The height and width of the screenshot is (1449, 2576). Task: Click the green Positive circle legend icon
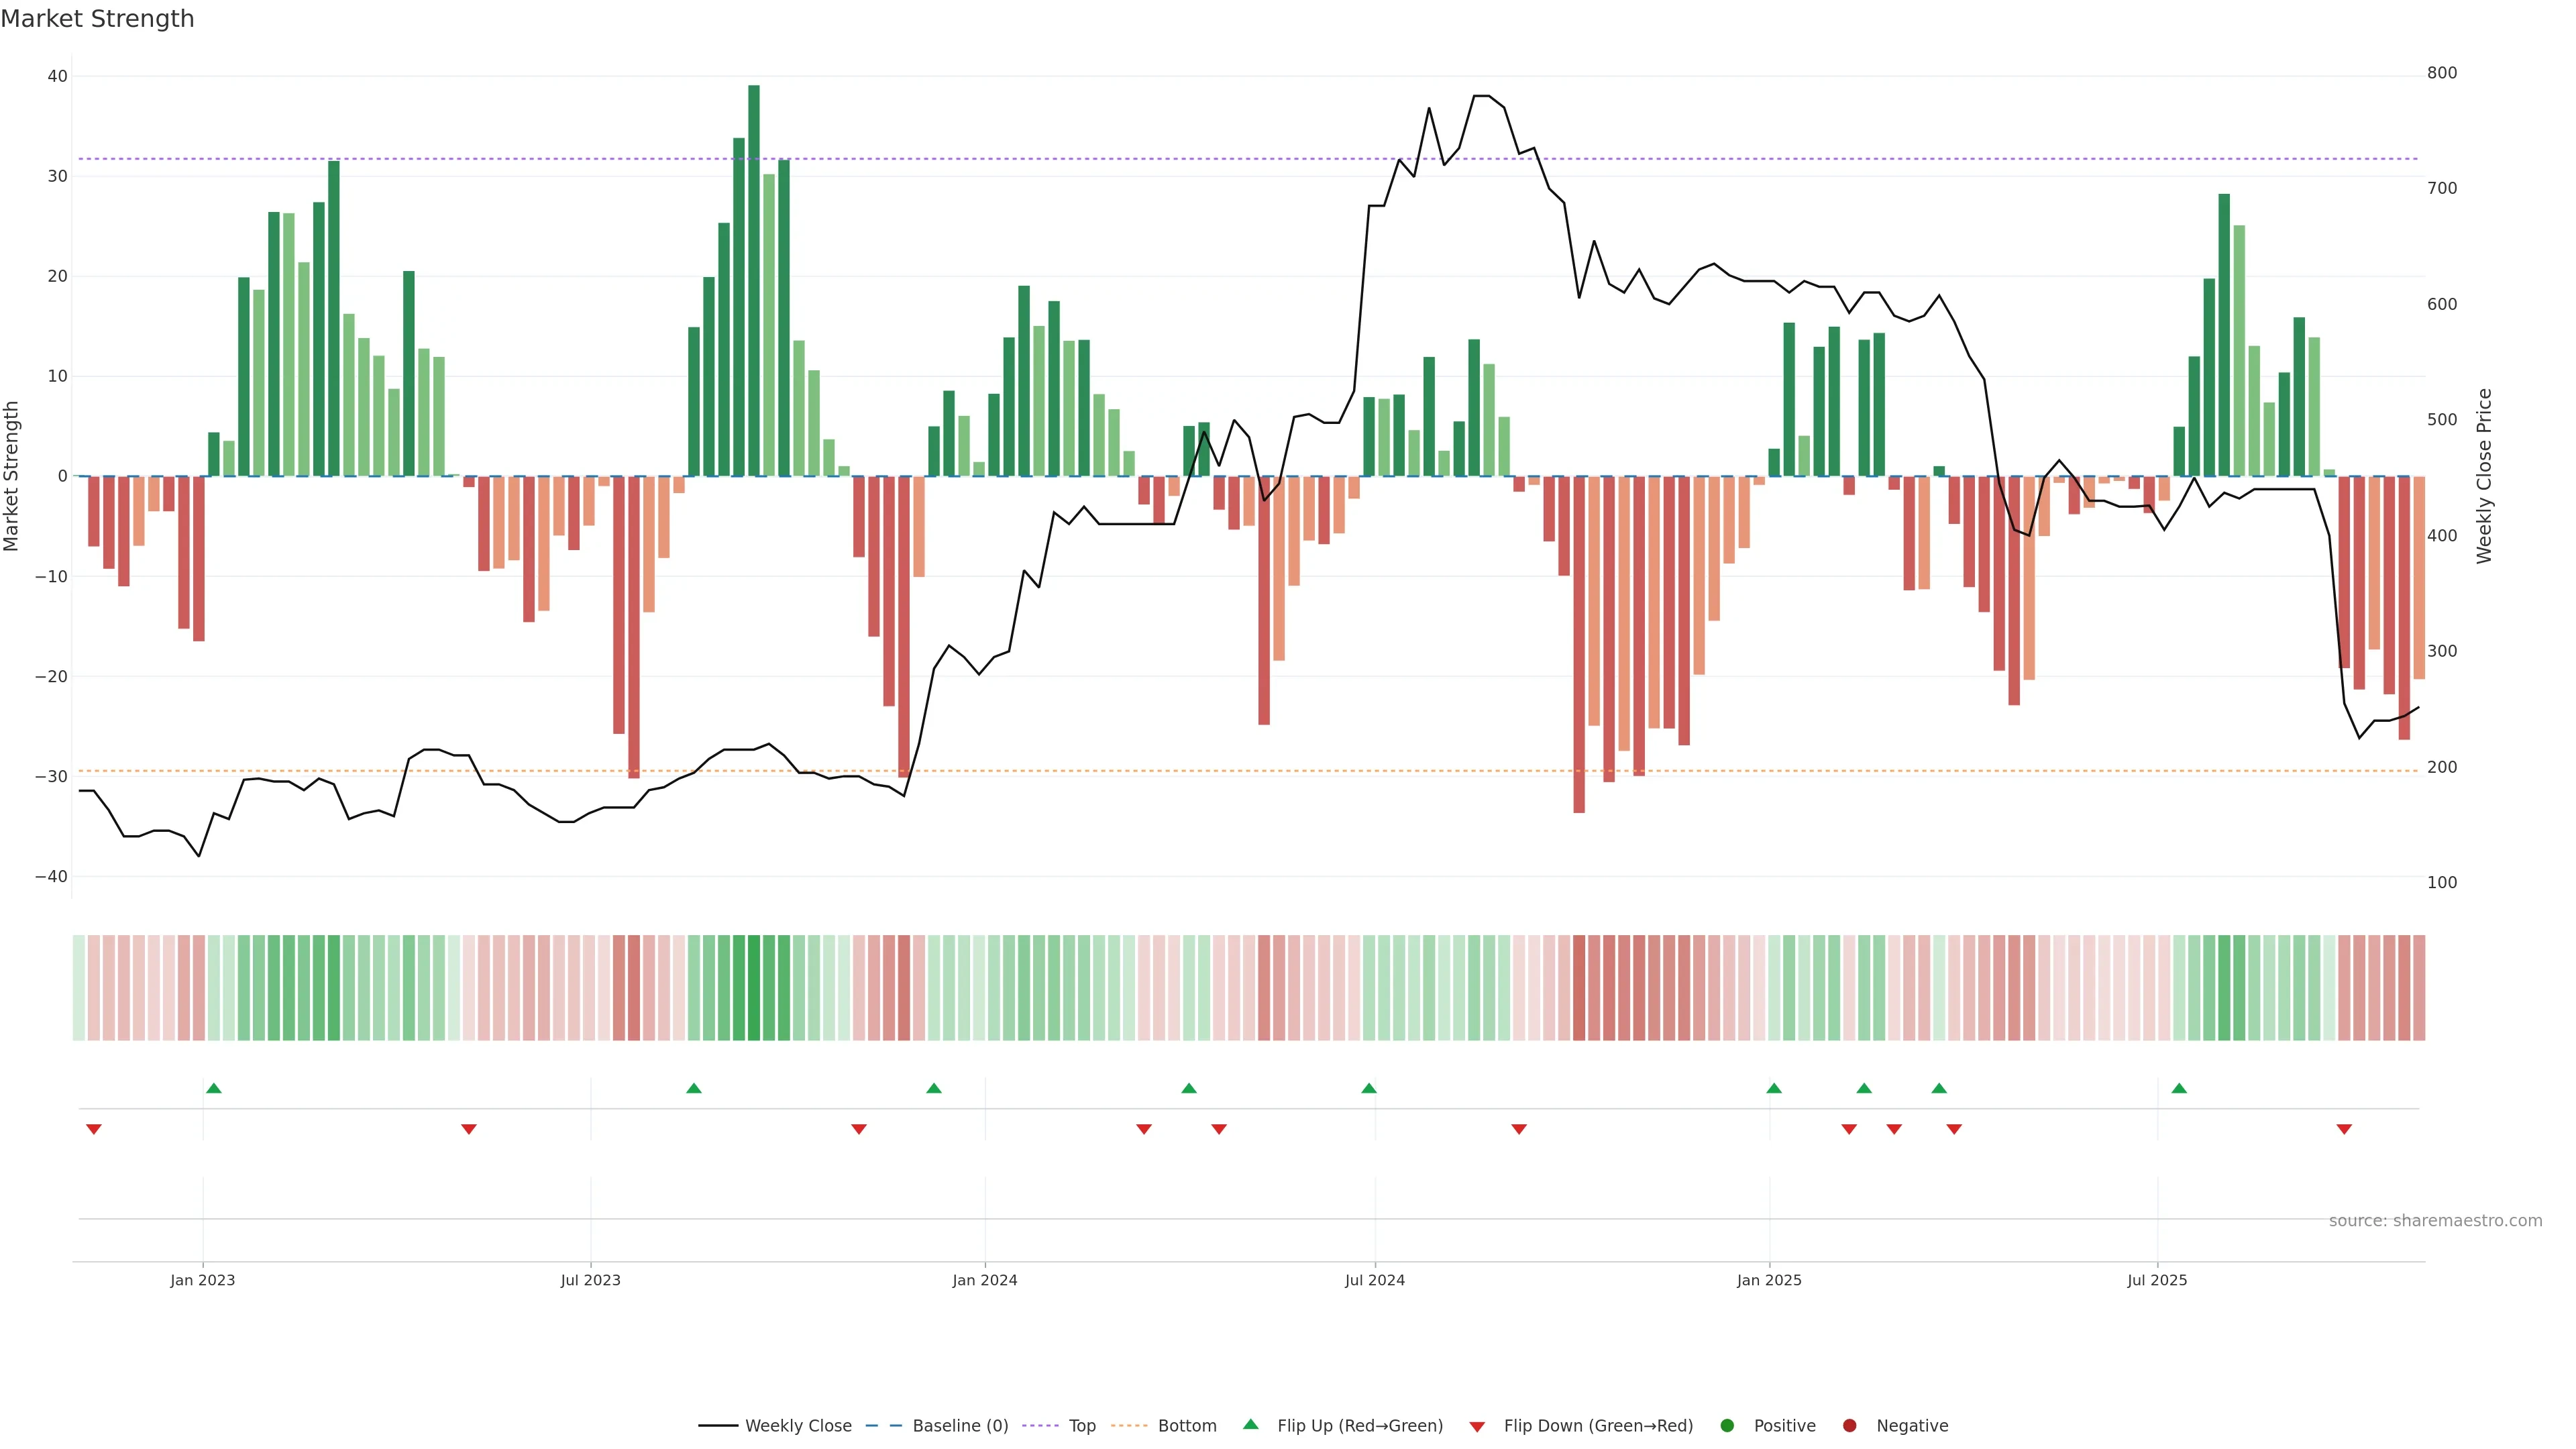click(x=1727, y=1426)
